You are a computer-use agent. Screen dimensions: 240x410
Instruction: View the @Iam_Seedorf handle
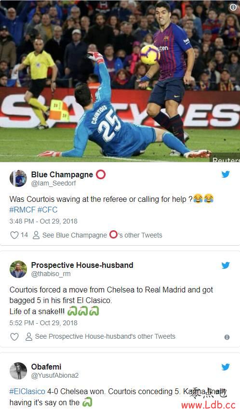tap(53, 183)
